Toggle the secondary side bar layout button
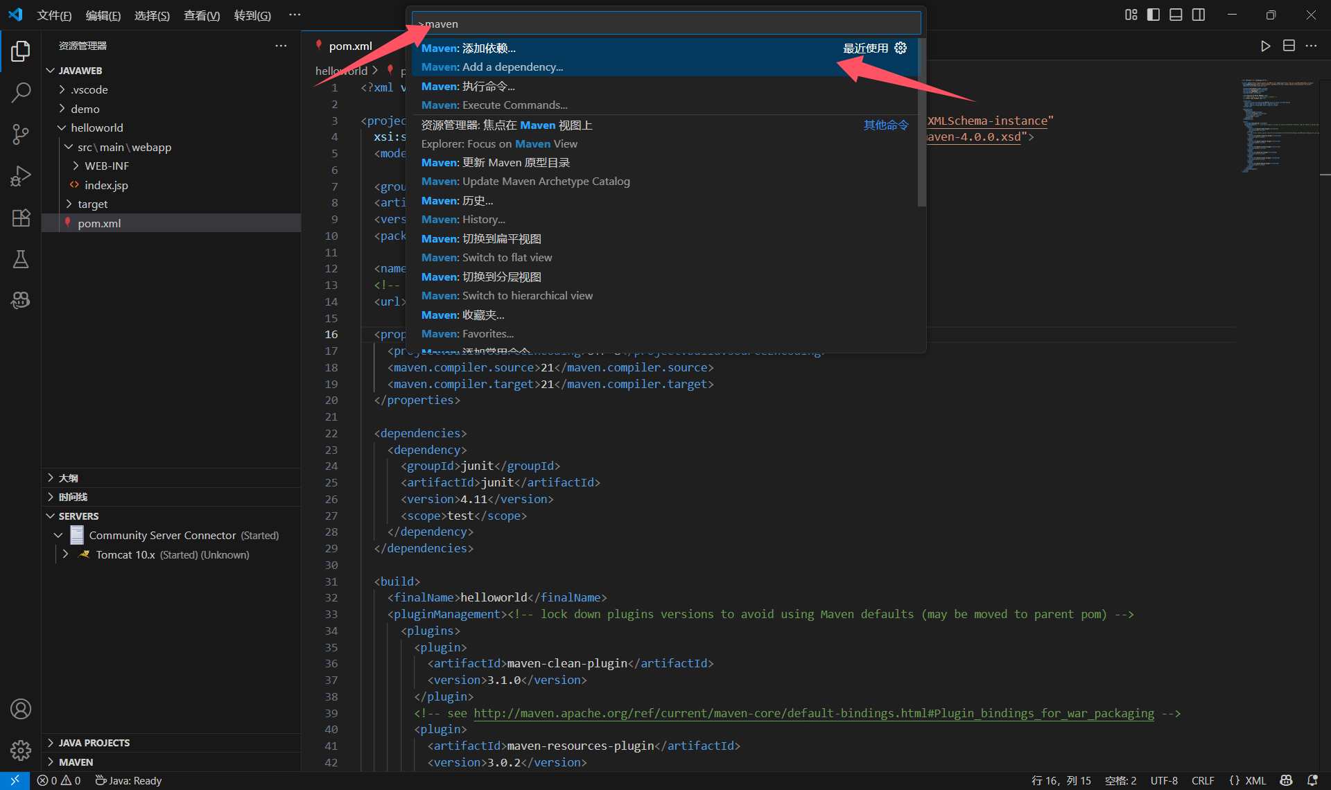The height and width of the screenshot is (790, 1331). point(1199,15)
